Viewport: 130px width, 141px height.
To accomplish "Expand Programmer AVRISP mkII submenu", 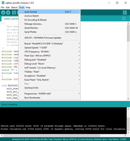I will [49, 94].
